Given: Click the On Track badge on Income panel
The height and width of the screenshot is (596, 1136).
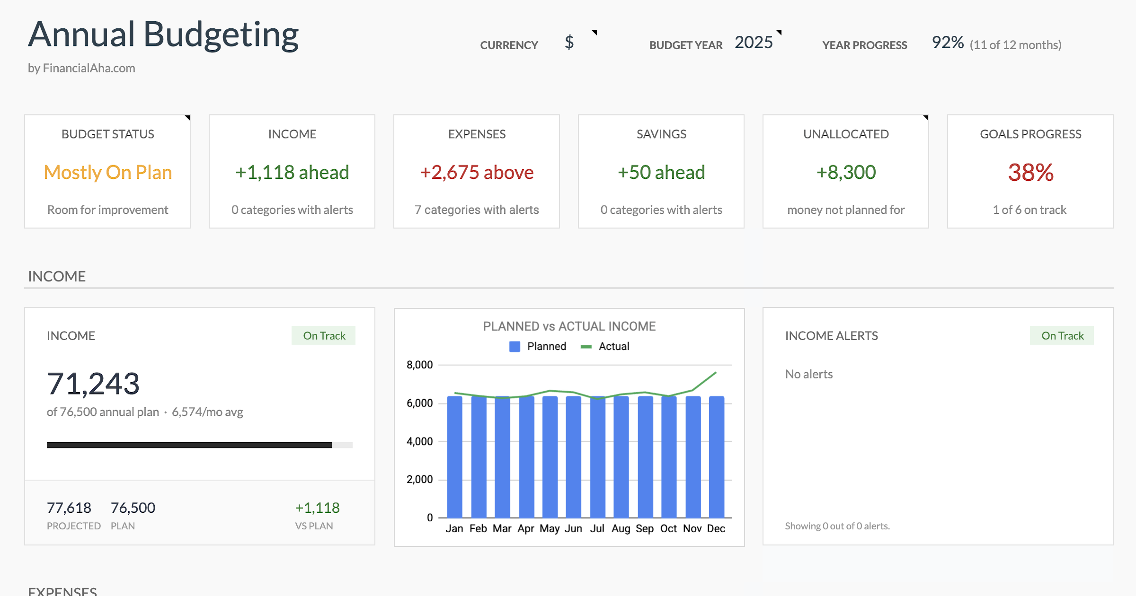Looking at the screenshot, I should pos(324,335).
